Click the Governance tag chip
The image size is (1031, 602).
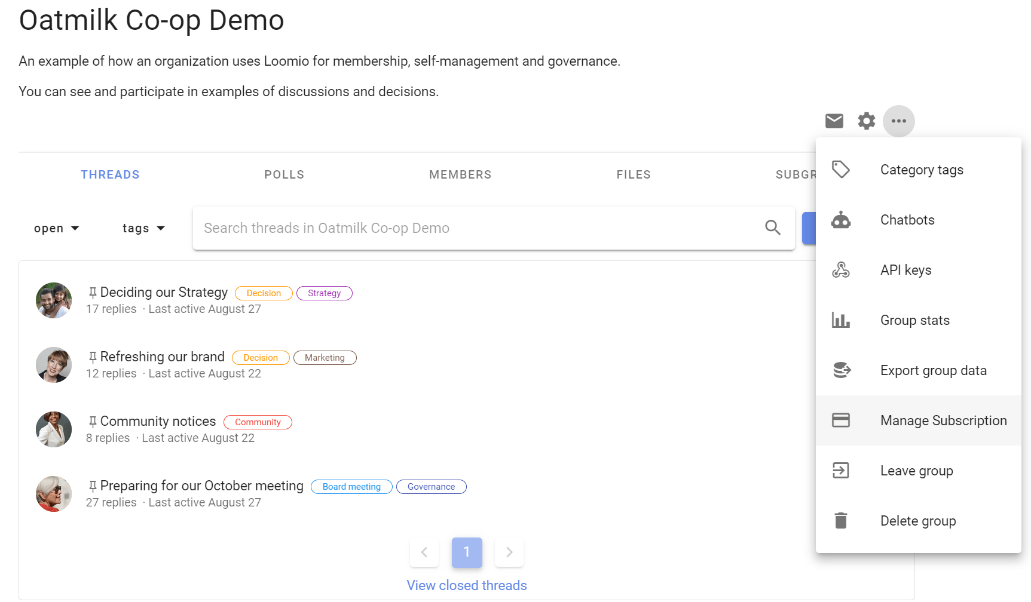tap(431, 487)
